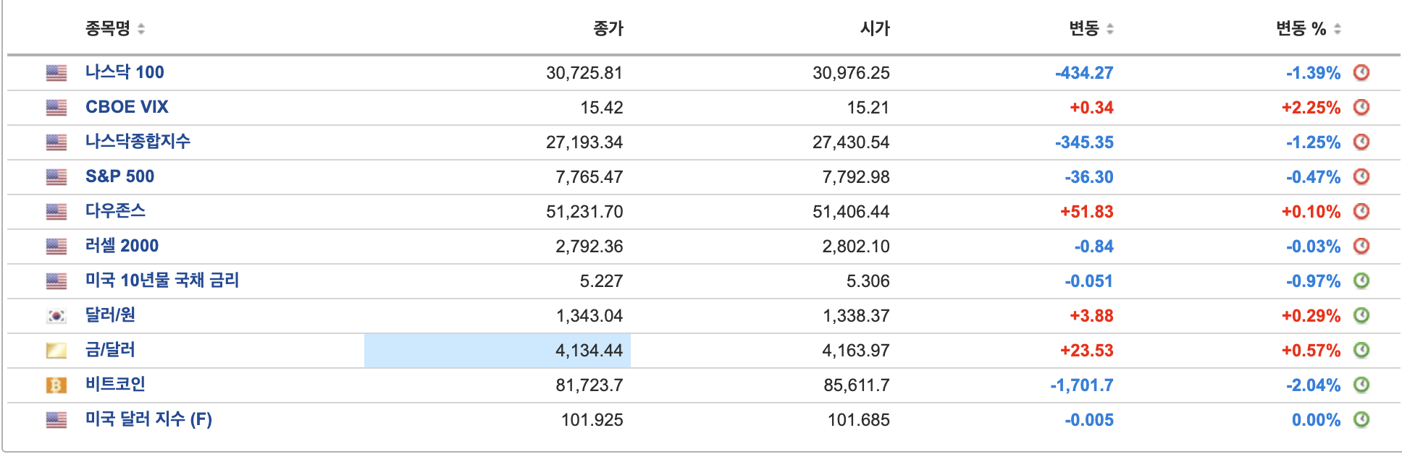1402x454 pixels.
Task: Click the green clock icon in 미국 달러 지수 (F) row
Action: pyautogui.click(x=1361, y=419)
